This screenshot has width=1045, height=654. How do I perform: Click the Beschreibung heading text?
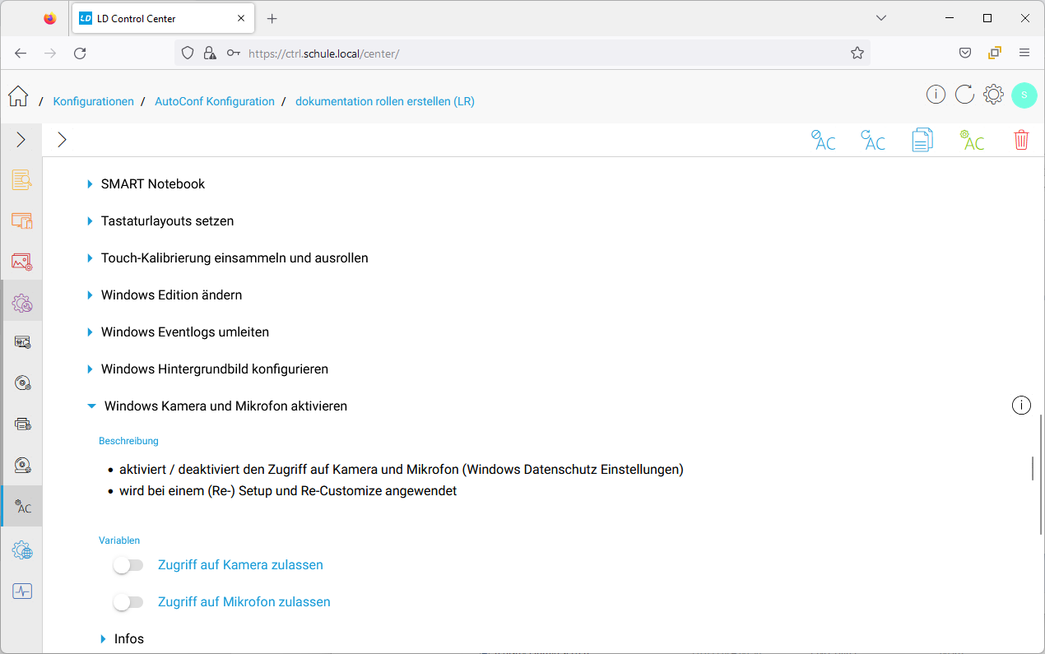tap(128, 441)
